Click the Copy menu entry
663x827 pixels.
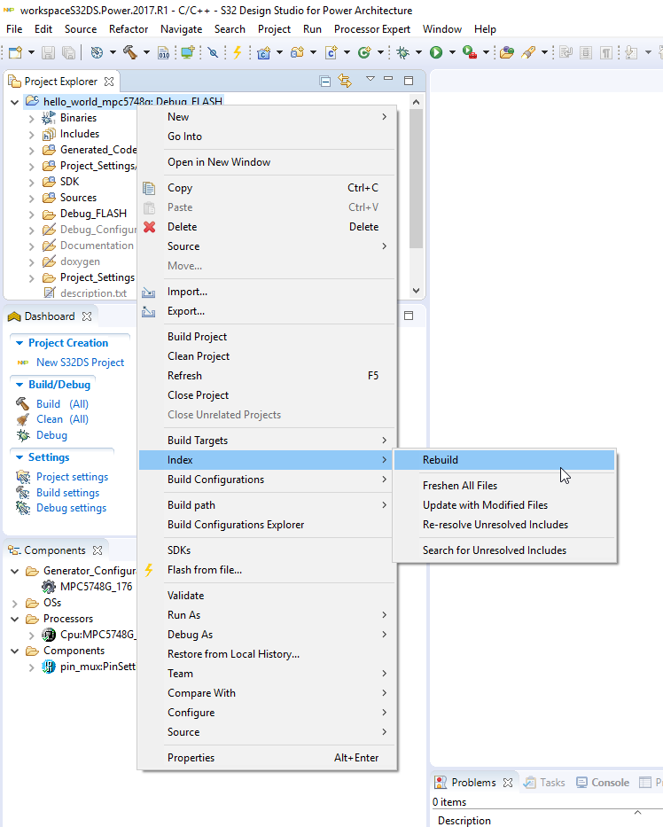(x=268, y=188)
